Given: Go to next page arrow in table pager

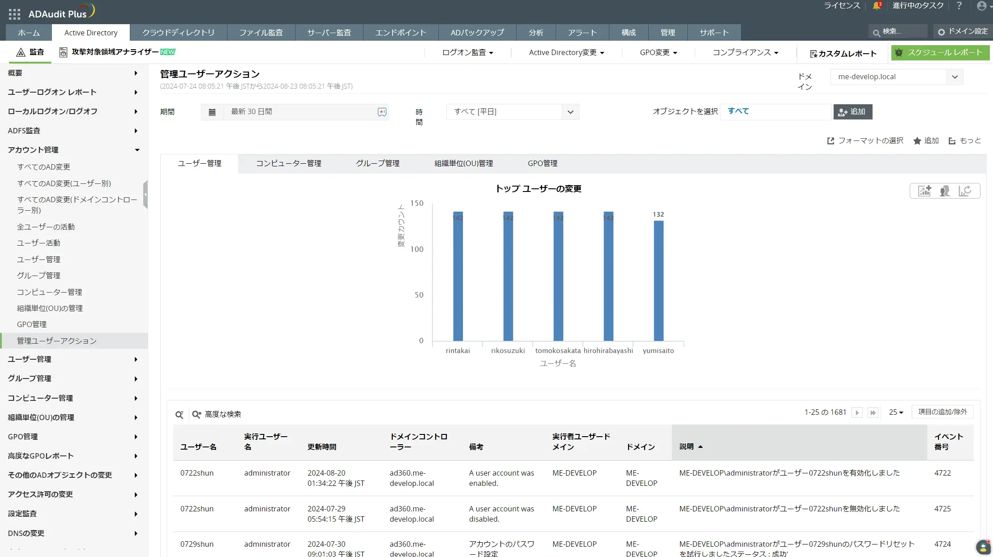Looking at the screenshot, I should coord(857,412).
